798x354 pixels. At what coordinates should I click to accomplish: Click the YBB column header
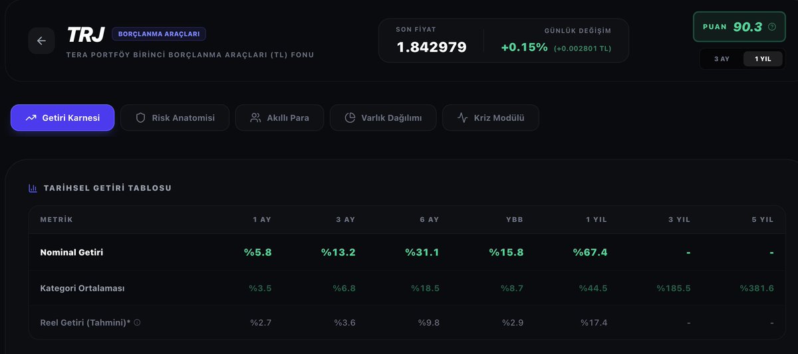point(515,220)
